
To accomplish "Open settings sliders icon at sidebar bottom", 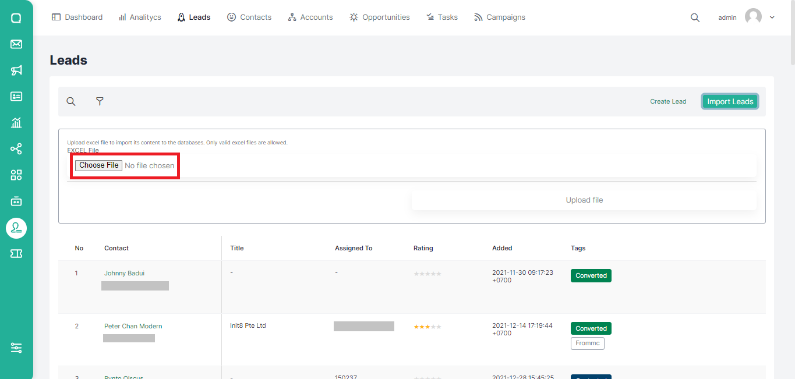I will pyautogui.click(x=16, y=348).
